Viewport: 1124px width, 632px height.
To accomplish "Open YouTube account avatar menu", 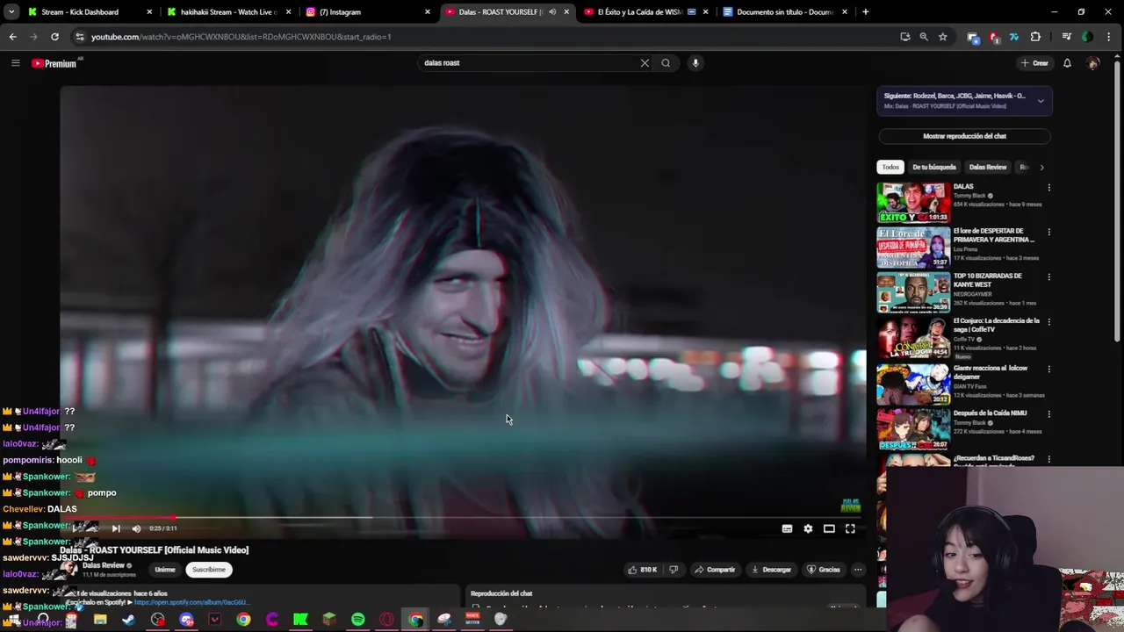I will 1093,63.
